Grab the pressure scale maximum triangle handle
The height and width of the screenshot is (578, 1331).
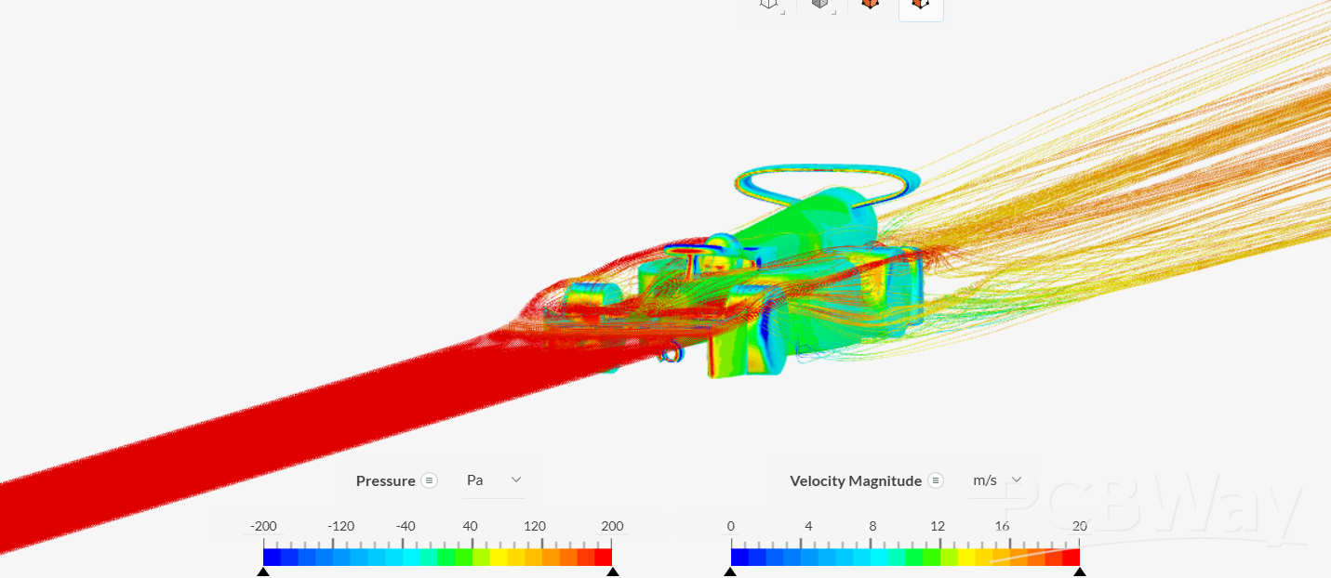click(x=612, y=572)
